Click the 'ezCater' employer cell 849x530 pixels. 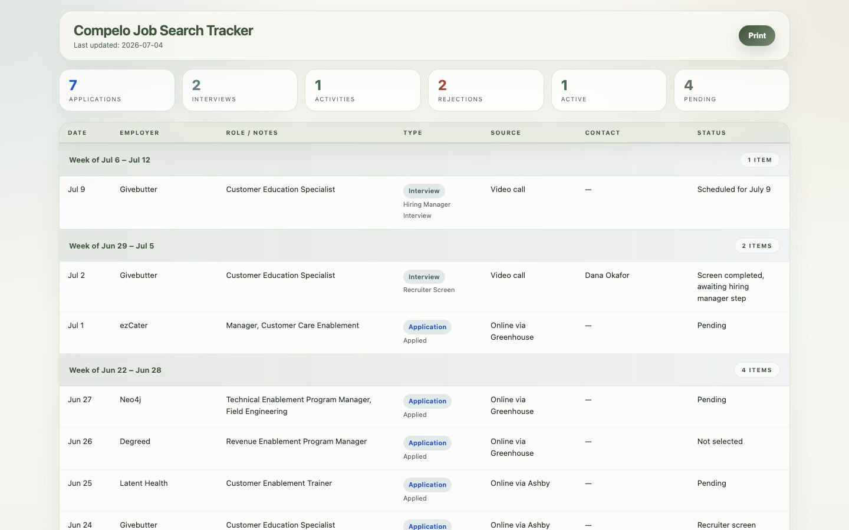134,326
